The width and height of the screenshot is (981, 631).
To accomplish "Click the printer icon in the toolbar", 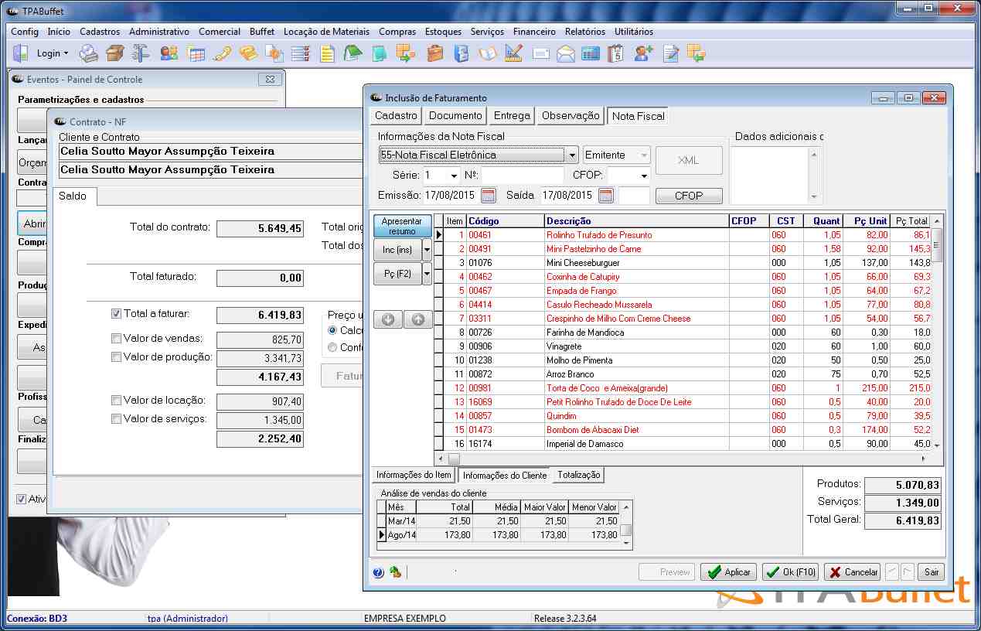I will [x=89, y=53].
